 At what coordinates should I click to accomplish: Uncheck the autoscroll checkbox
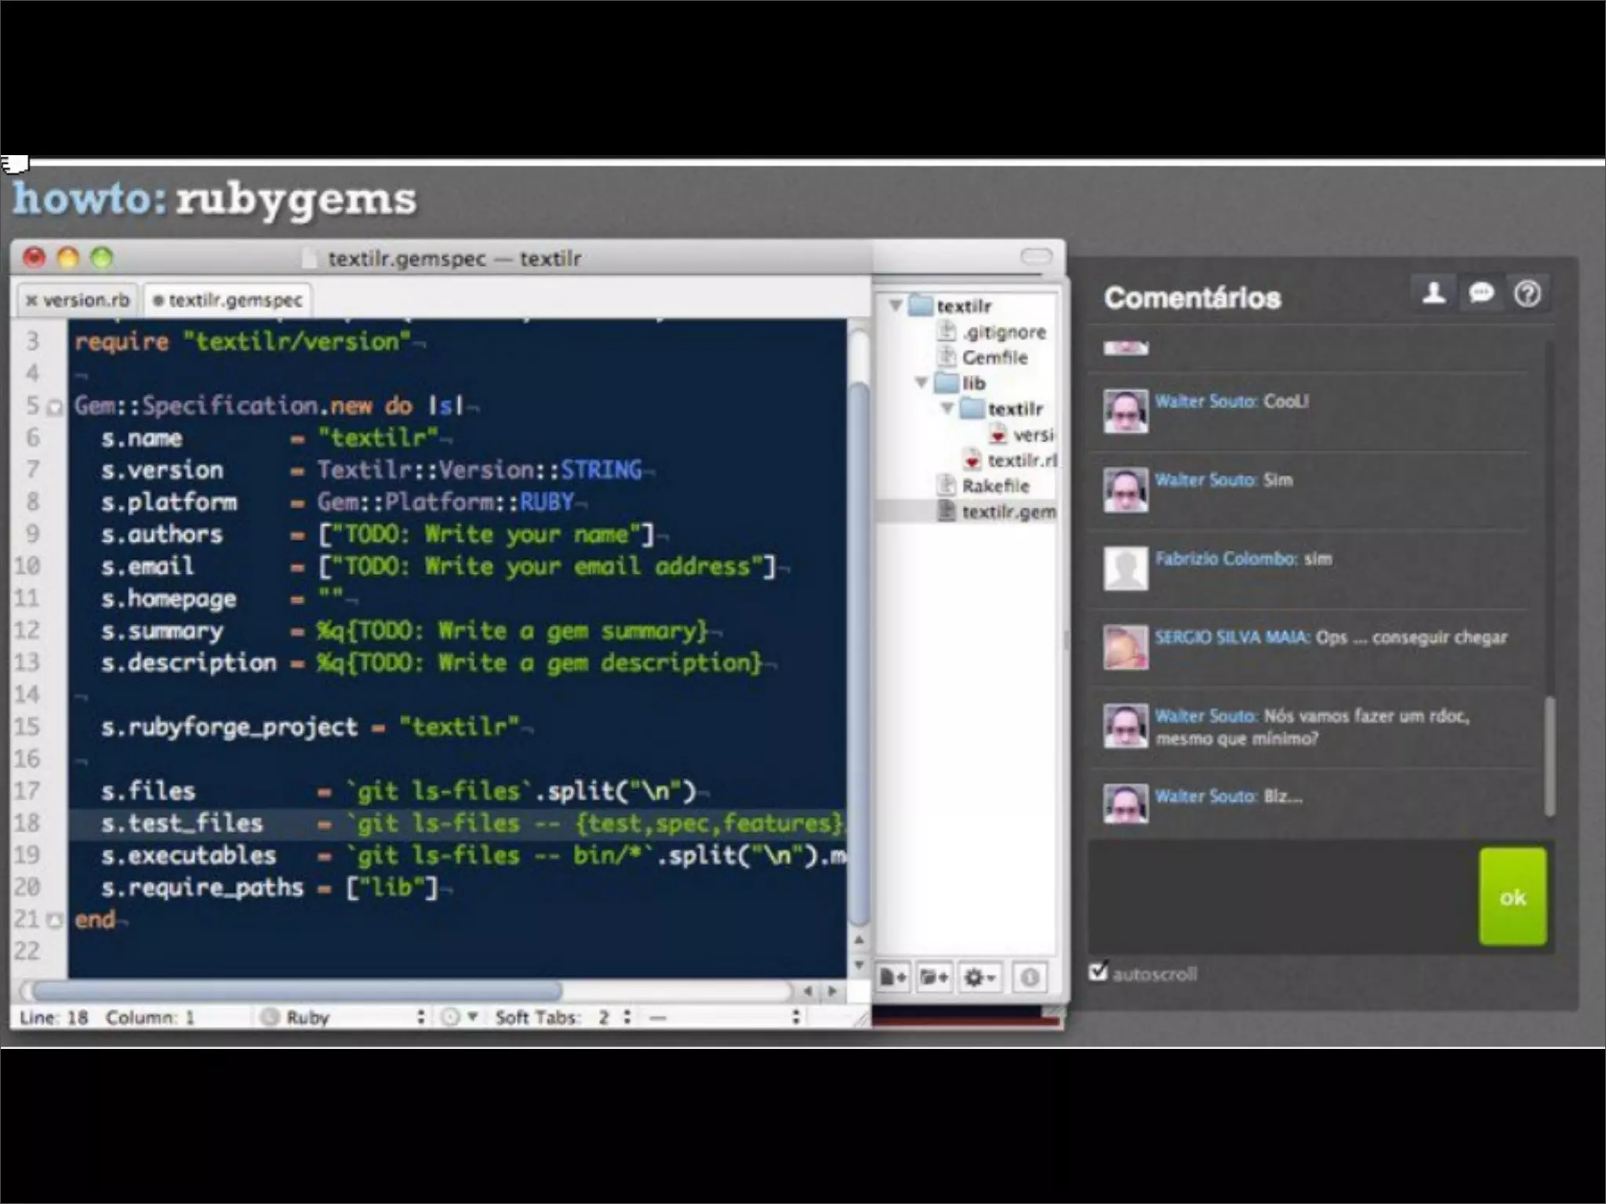[x=1099, y=972]
